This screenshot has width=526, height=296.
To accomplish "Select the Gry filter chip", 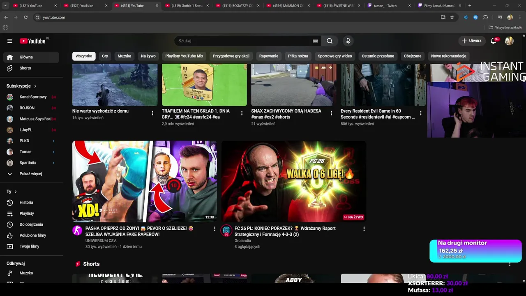I will [105, 56].
